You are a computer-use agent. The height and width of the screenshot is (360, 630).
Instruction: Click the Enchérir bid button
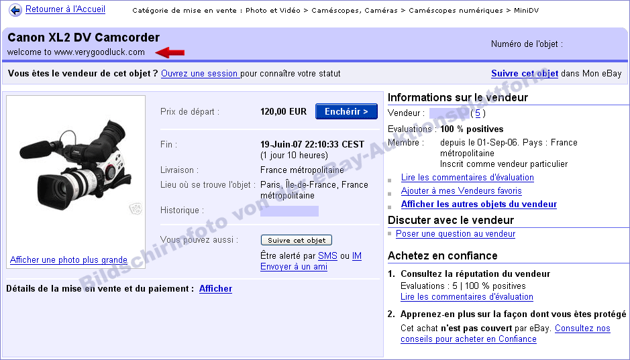346,111
